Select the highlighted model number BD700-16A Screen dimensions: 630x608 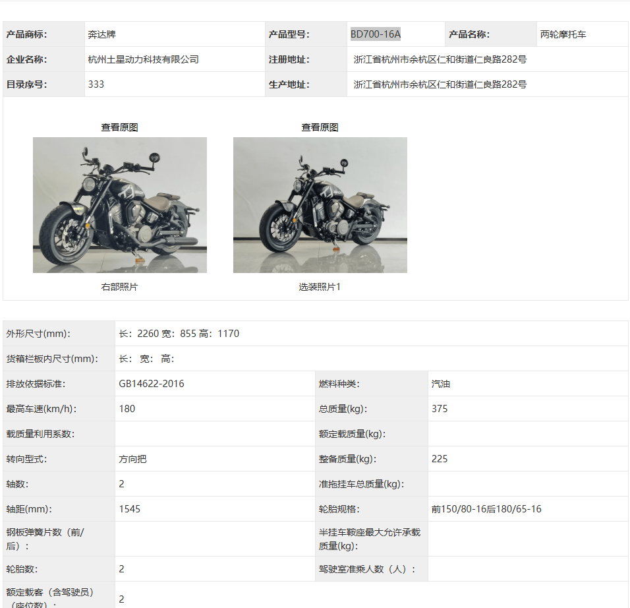point(375,34)
